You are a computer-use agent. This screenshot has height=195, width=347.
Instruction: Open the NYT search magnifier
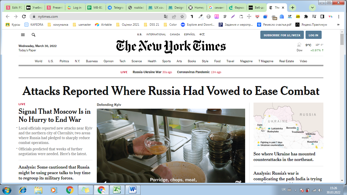tap(34, 35)
